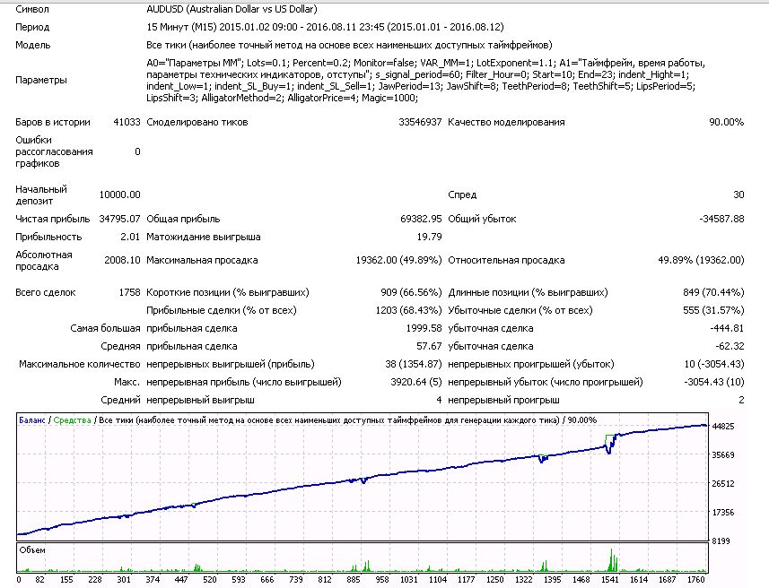Click largest profit trade value 1999.58

(424, 328)
